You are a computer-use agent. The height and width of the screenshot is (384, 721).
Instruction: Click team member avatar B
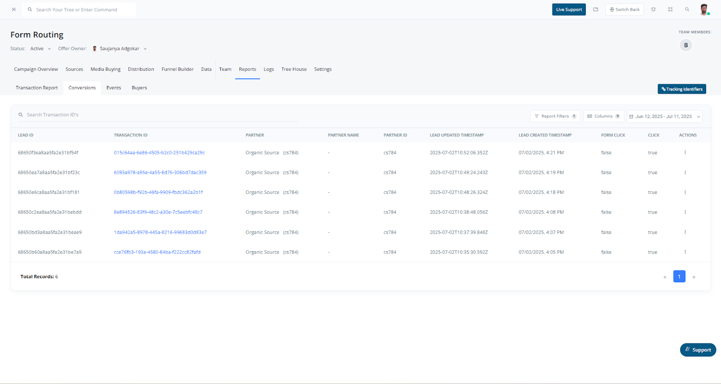click(686, 45)
